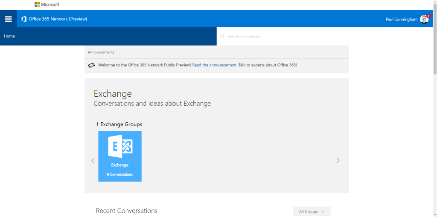View the red notification badge
437x217 pixels.
tap(428, 16)
